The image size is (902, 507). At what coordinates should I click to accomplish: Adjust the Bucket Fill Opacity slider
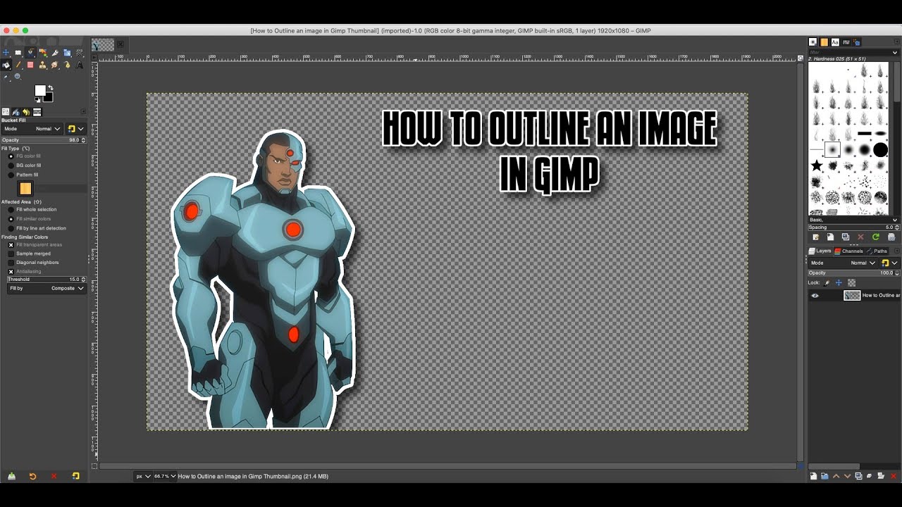44,140
